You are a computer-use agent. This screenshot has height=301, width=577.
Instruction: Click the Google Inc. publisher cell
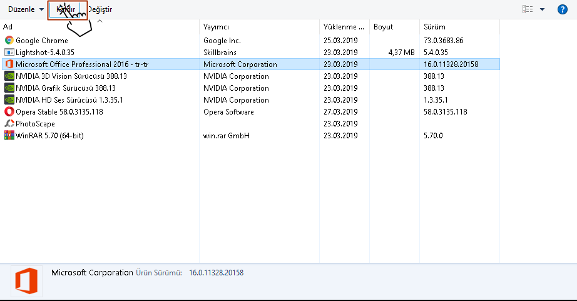point(222,41)
